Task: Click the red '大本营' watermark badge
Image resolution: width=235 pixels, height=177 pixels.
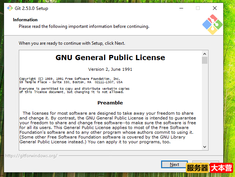Action: point(221,169)
